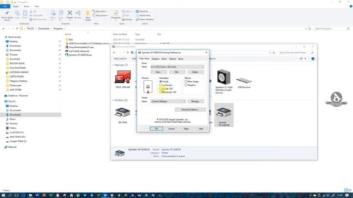Switch to the Stock tab

[x=164, y=59]
